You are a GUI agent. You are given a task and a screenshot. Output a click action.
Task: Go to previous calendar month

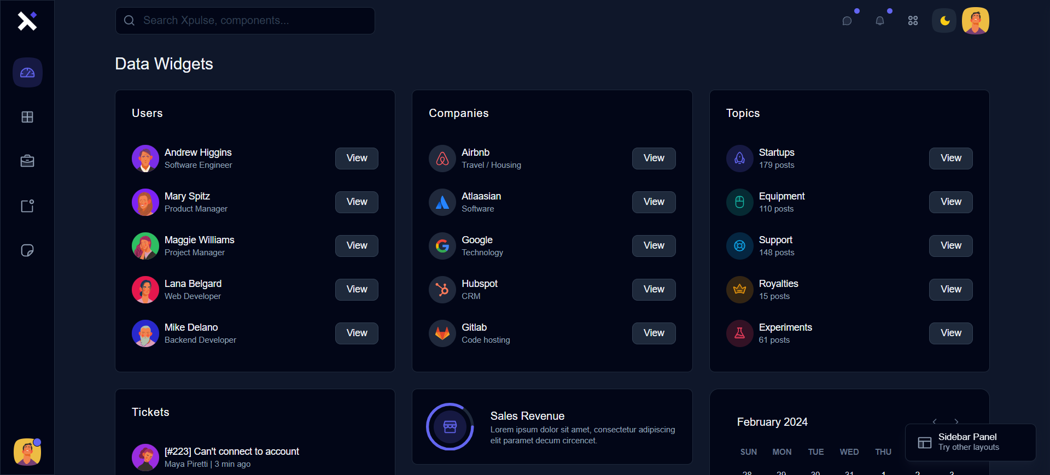[x=935, y=421]
